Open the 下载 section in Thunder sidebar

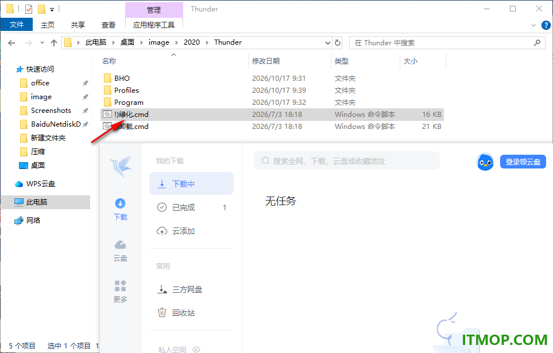(x=120, y=209)
